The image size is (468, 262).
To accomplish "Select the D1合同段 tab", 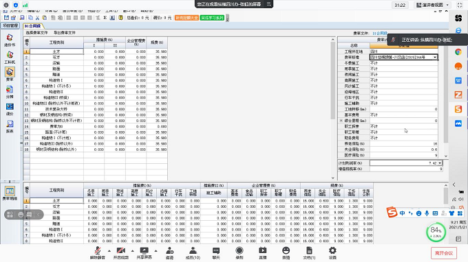I will (x=32, y=26).
